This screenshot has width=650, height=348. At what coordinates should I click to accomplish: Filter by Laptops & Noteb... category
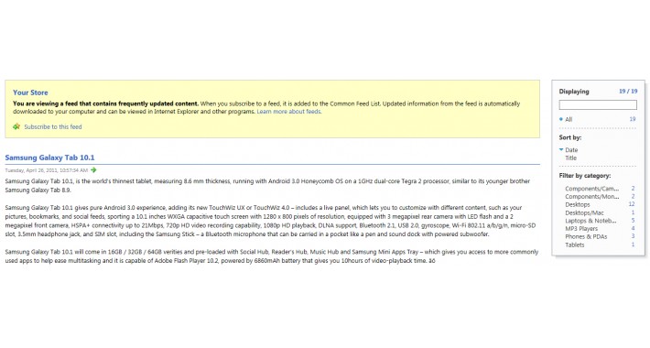tap(590, 221)
